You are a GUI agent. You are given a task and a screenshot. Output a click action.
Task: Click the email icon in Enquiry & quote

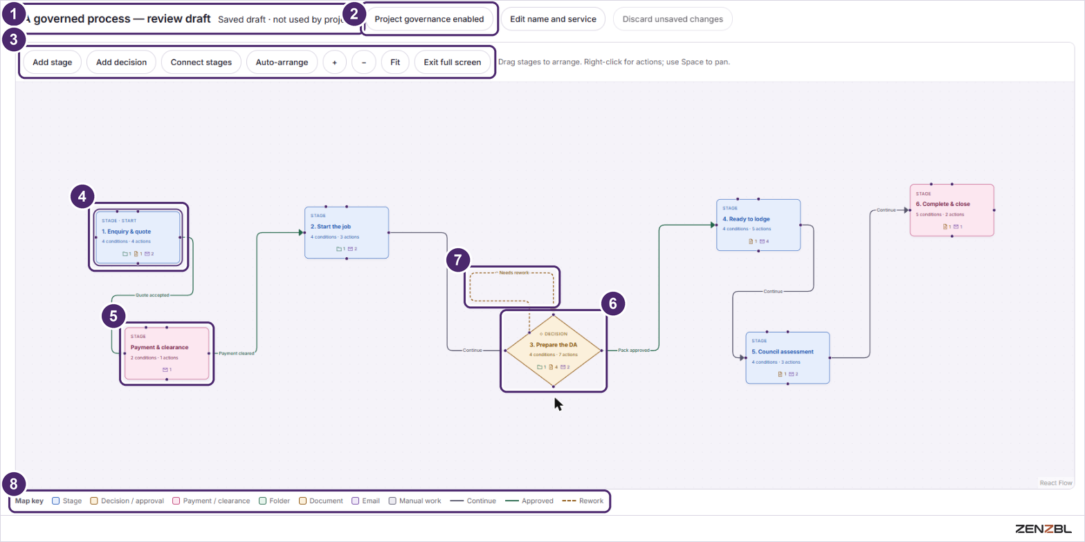pyautogui.click(x=147, y=254)
